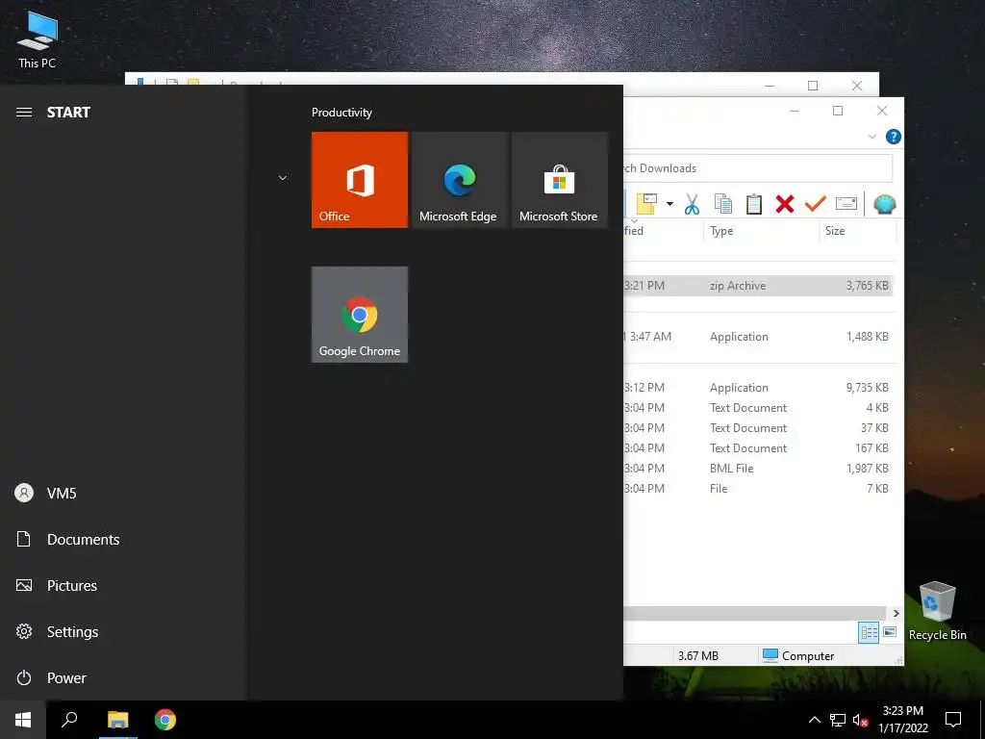Click the Paste clipboard icon in Explorer
The height and width of the screenshot is (739, 985).
click(754, 204)
